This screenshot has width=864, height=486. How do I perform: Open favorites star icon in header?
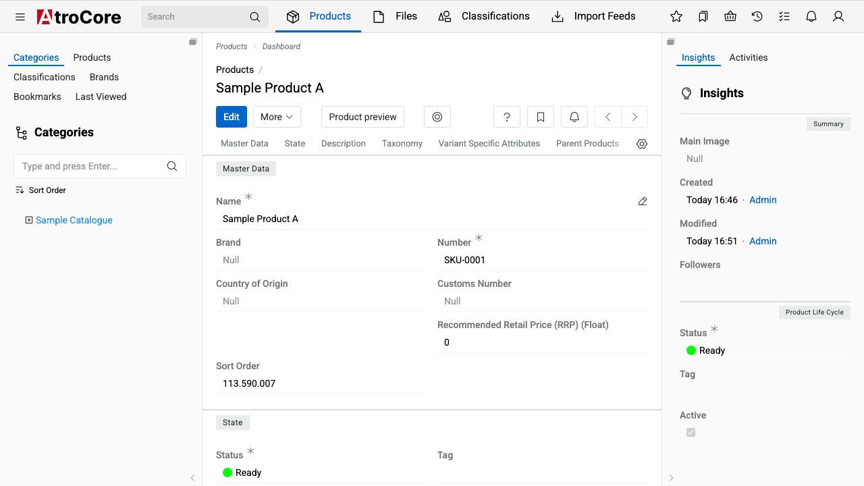[676, 17]
